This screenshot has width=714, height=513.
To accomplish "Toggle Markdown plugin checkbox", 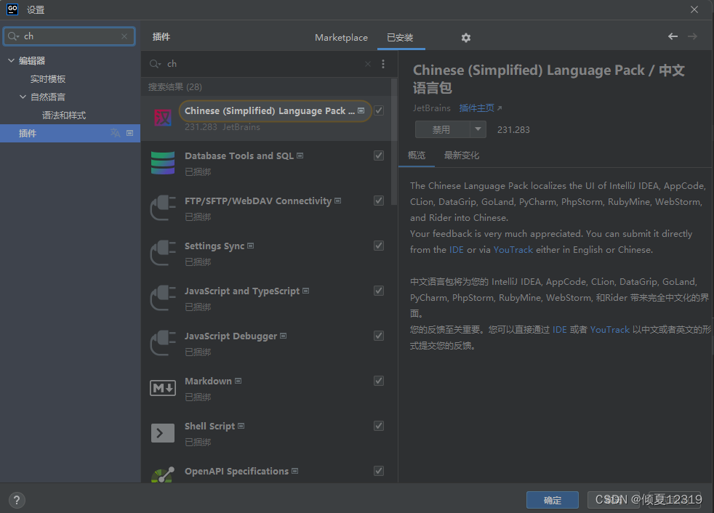I will pos(379,381).
